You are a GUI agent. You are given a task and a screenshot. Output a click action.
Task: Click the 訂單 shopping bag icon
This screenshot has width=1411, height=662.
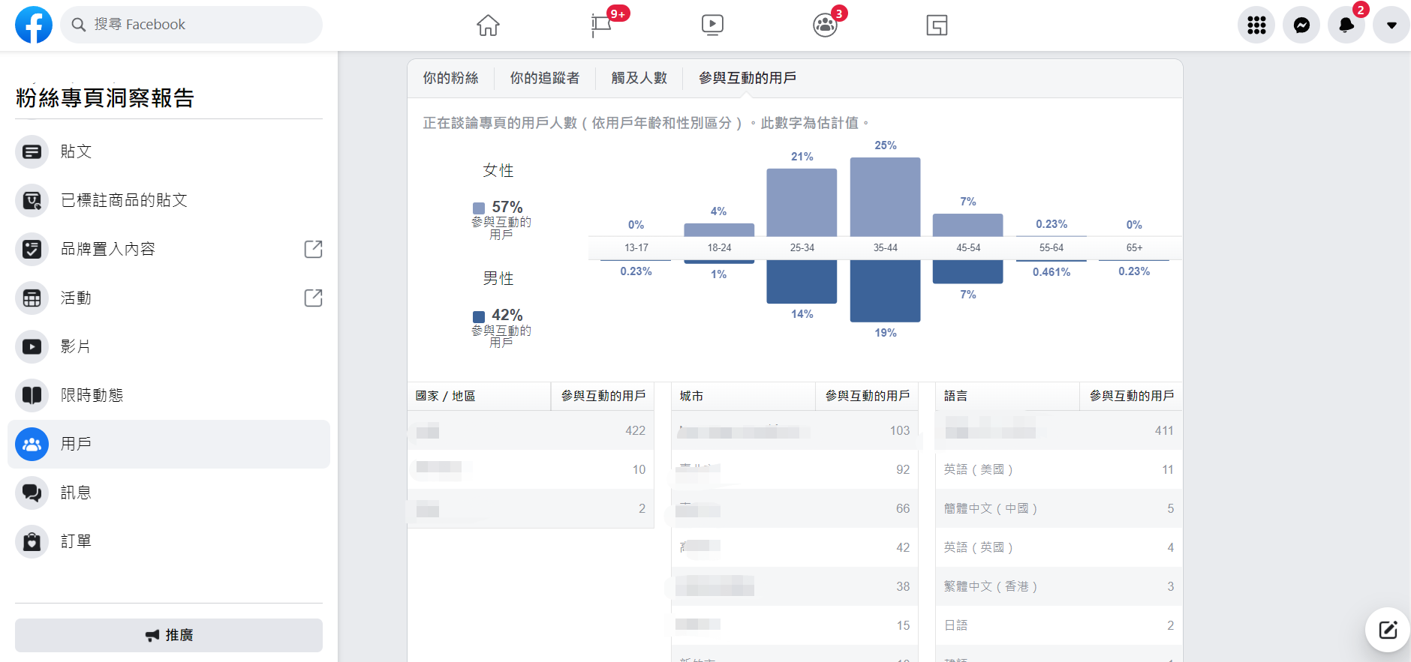point(32,541)
